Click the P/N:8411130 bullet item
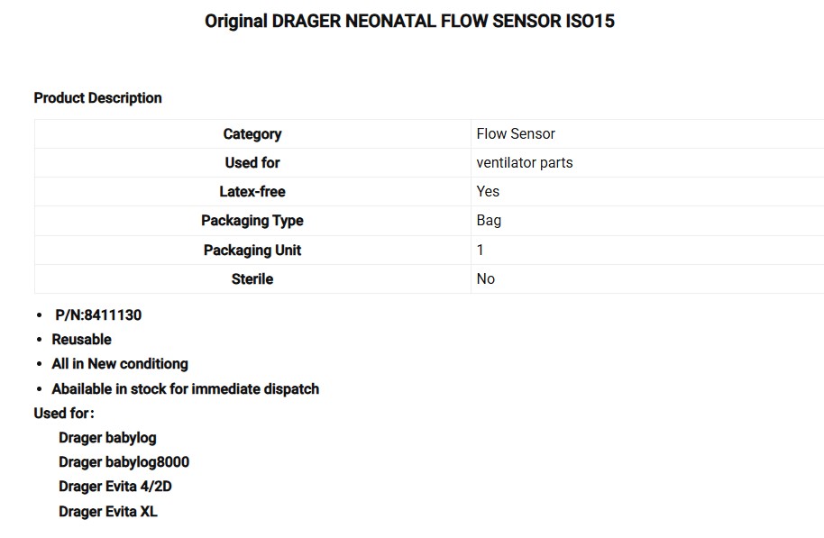Image resolution: width=824 pixels, height=538 pixels. click(98, 315)
